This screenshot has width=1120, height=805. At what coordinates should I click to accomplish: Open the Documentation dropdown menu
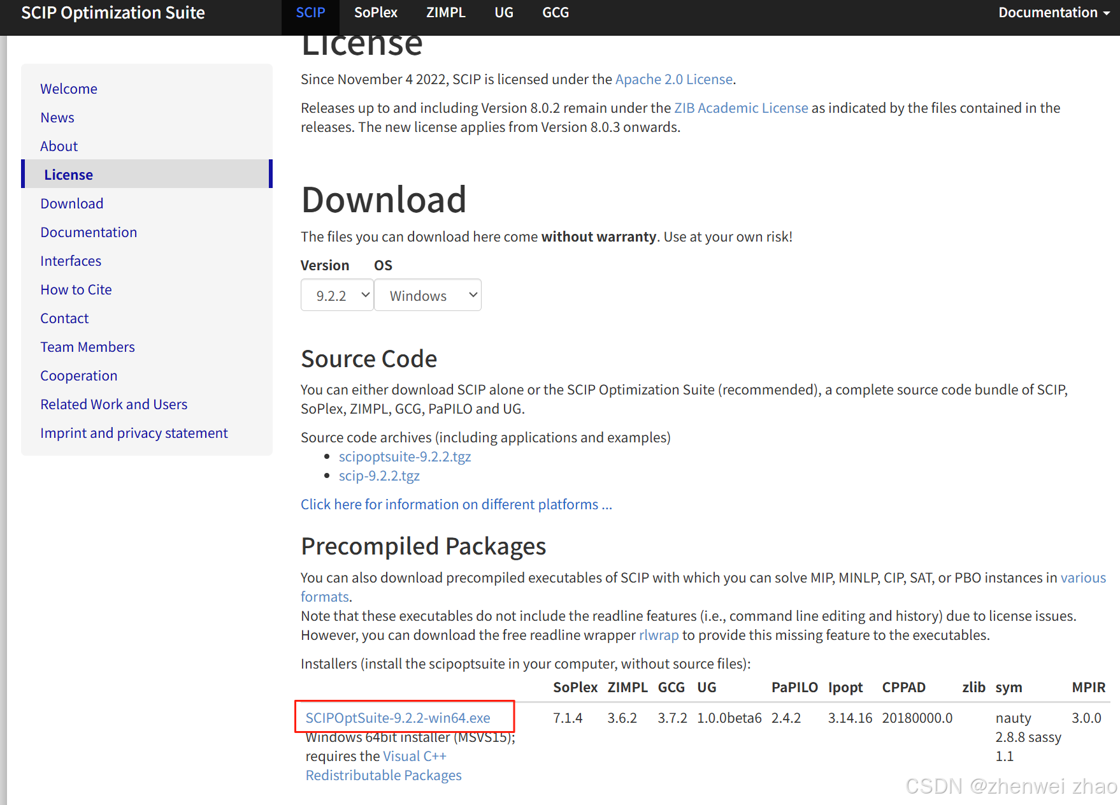coord(1048,12)
